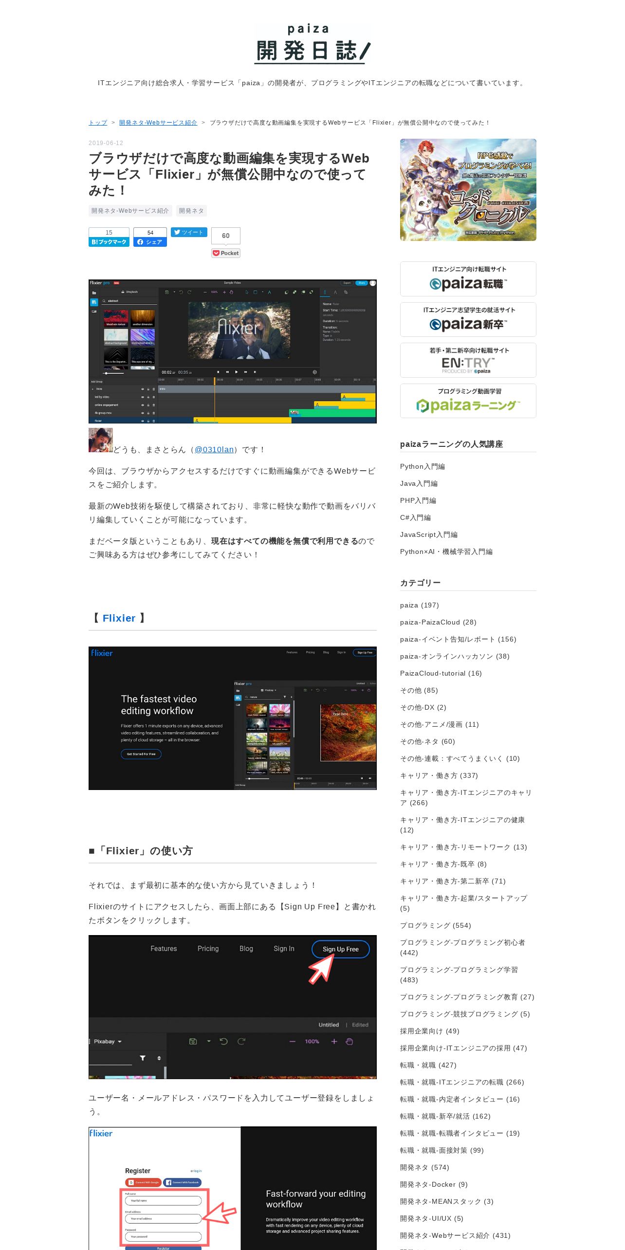625x1250 pixels.
Task: Share the post with Facebook シェア button
Action: 150,242
